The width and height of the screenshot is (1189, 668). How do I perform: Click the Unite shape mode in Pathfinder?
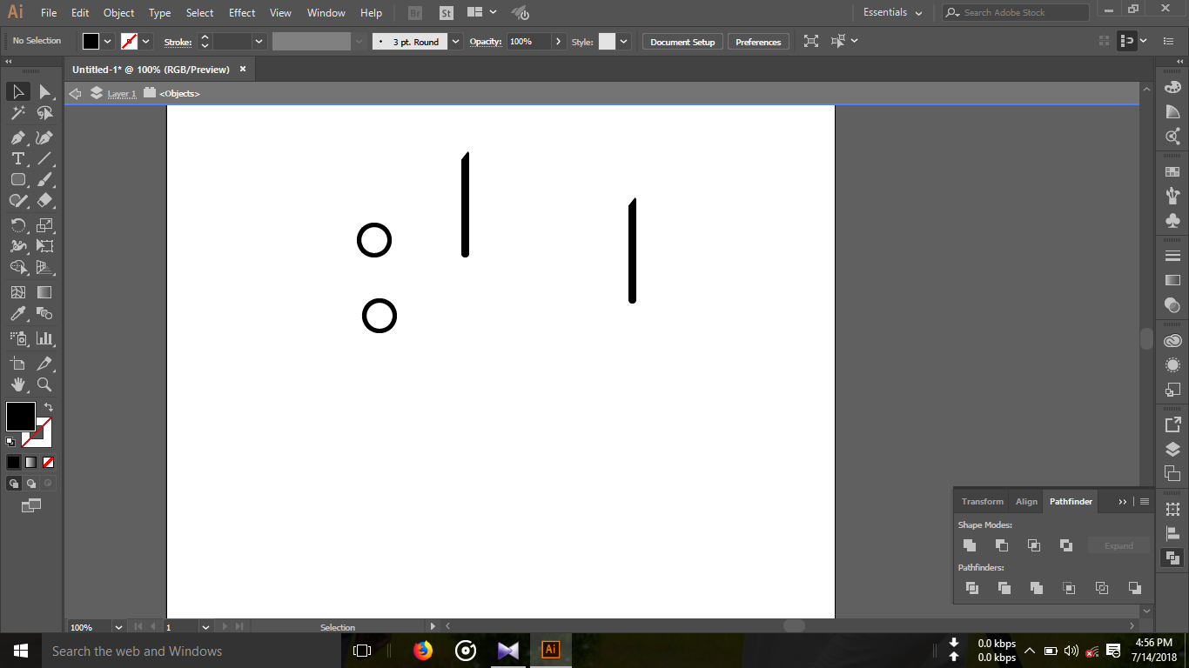[x=970, y=545]
